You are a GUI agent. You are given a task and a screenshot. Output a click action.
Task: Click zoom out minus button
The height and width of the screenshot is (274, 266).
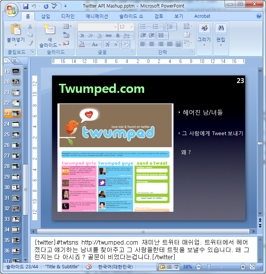(198, 267)
